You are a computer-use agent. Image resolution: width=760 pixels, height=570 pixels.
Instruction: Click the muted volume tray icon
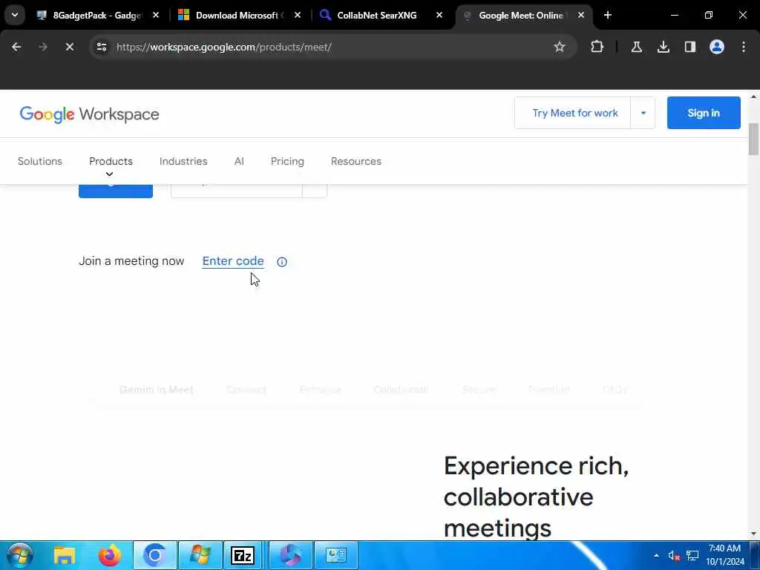(x=674, y=555)
